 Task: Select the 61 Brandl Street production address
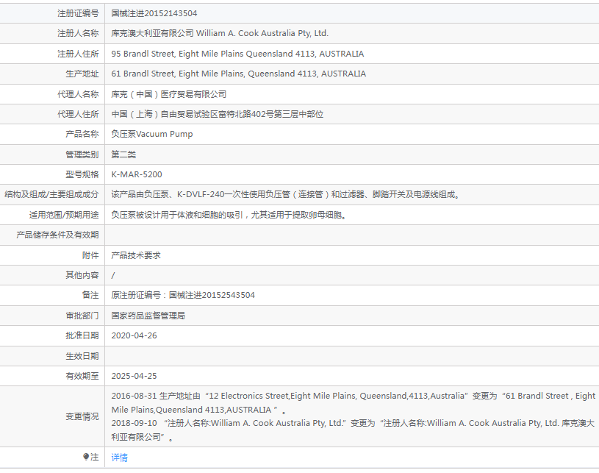(238, 74)
